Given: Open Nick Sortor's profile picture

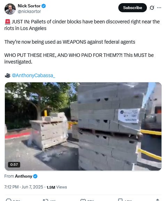Looking at the screenshot, I should pyautogui.click(x=10, y=9).
